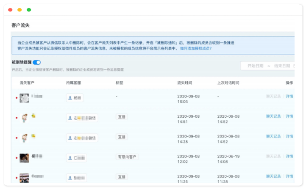The height and width of the screenshot is (190, 306).
Task: Select the 有意向客户 tag
Action: pos(127,157)
